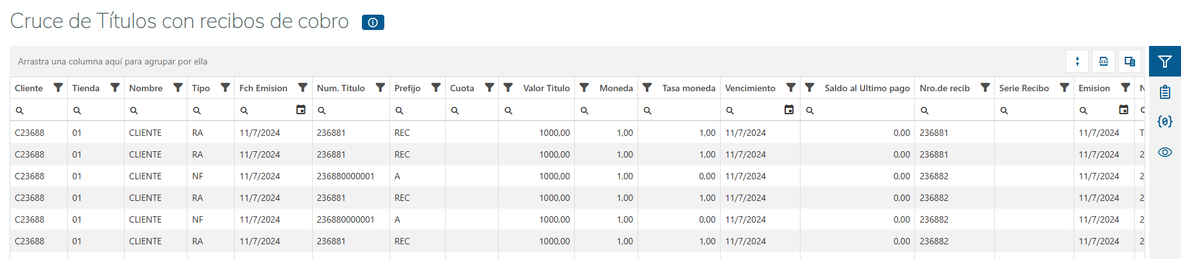Select the first row's Cliente cell C23688
This screenshot has width=1181, height=259.
[x=30, y=133]
